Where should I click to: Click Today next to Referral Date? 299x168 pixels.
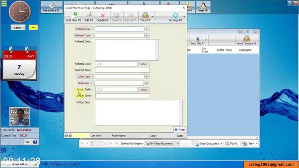(143, 64)
